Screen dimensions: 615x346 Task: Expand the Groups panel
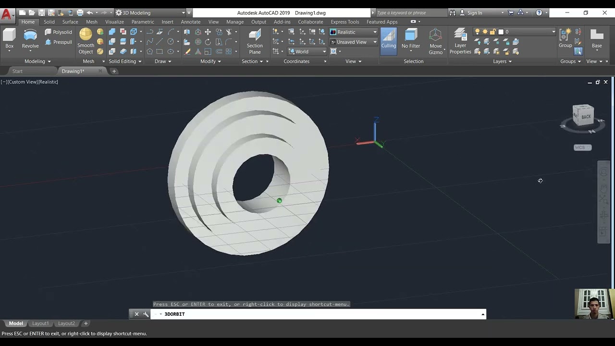(570, 61)
